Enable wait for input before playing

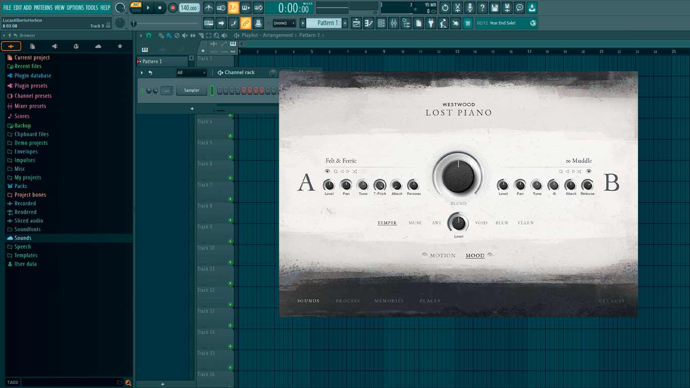[221, 8]
